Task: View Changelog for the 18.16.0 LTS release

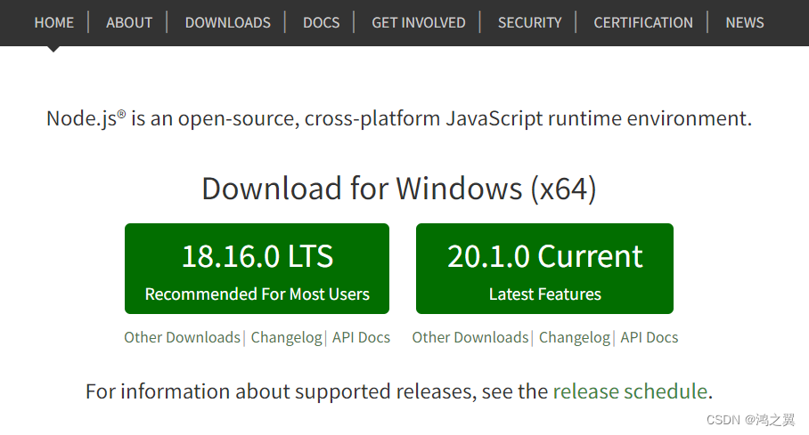Action: pos(286,337)
